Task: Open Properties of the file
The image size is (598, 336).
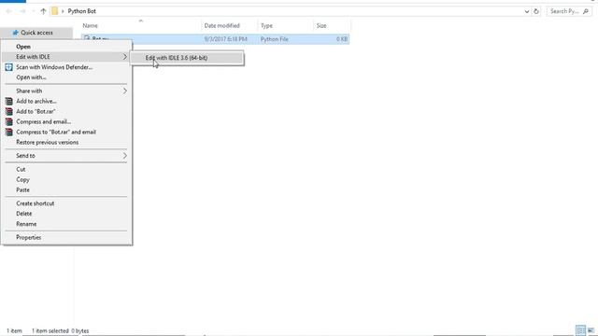Action: (29, 237)
